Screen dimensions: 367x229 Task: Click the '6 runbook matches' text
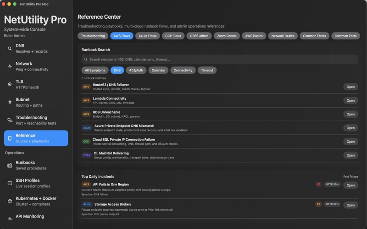pos(94,78)
